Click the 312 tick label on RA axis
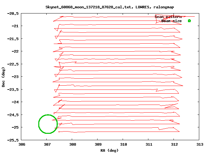 click(x=174, y=144)
